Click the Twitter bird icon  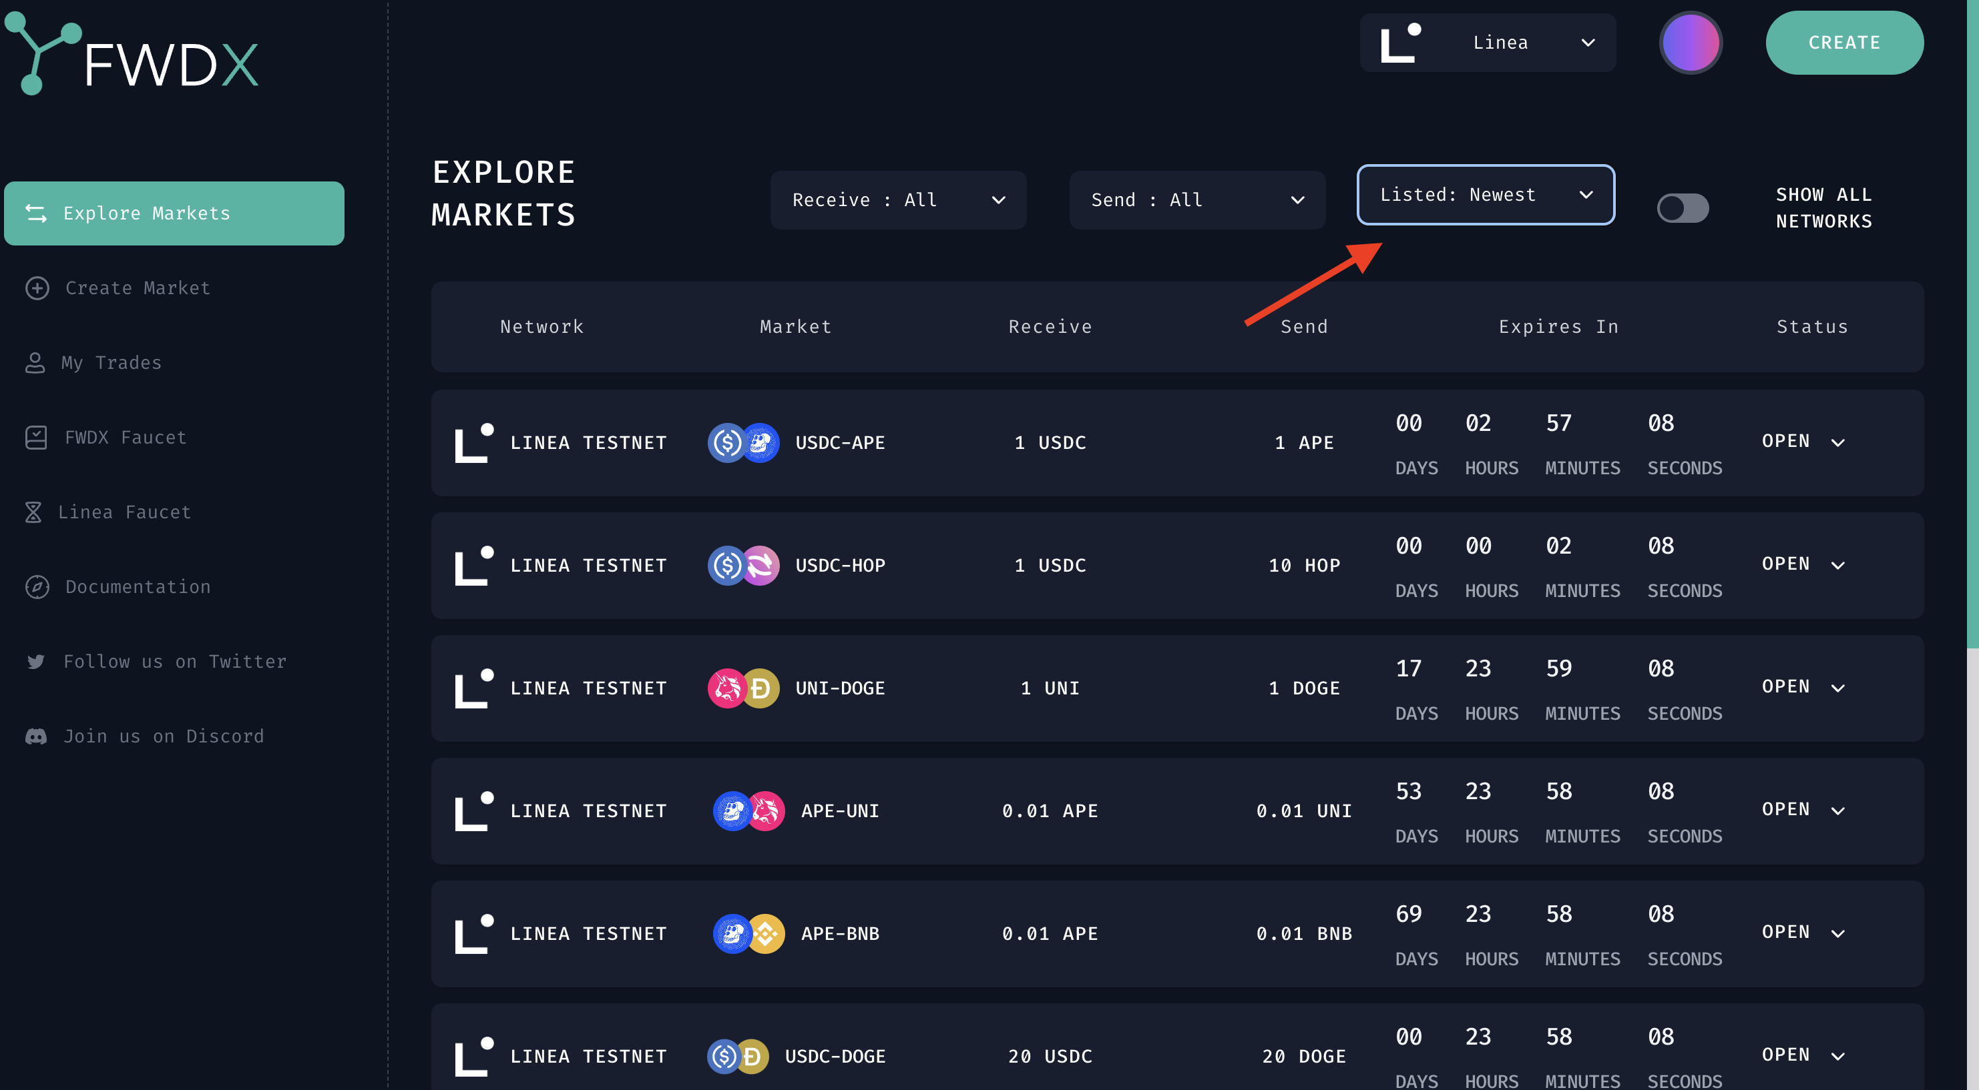coord(35,662)
